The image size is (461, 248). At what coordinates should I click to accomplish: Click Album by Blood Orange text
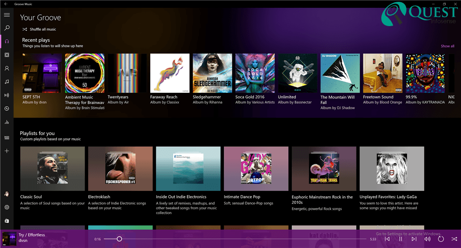[x=383, y=102]
